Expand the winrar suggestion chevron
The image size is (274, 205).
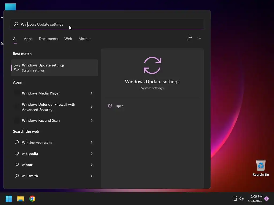pyautogui.click(x=92, y=165)
